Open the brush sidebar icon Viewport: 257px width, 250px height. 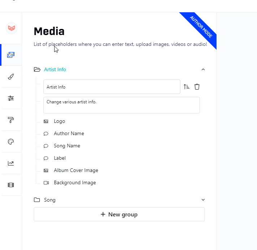(x=11, y=77)
